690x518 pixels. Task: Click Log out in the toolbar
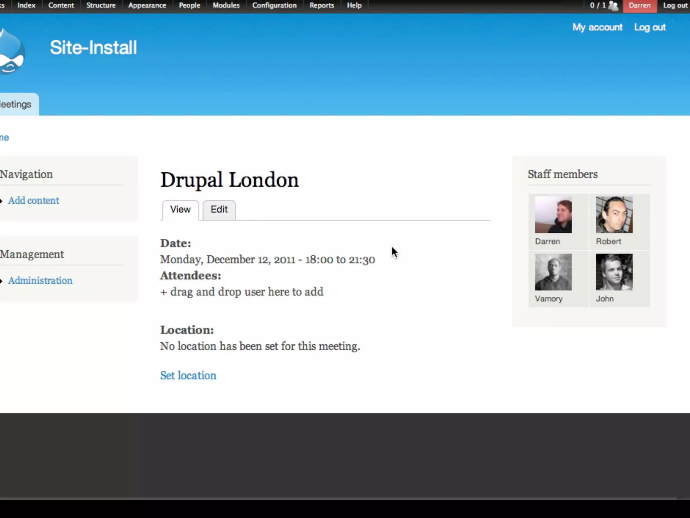point(675,5)
